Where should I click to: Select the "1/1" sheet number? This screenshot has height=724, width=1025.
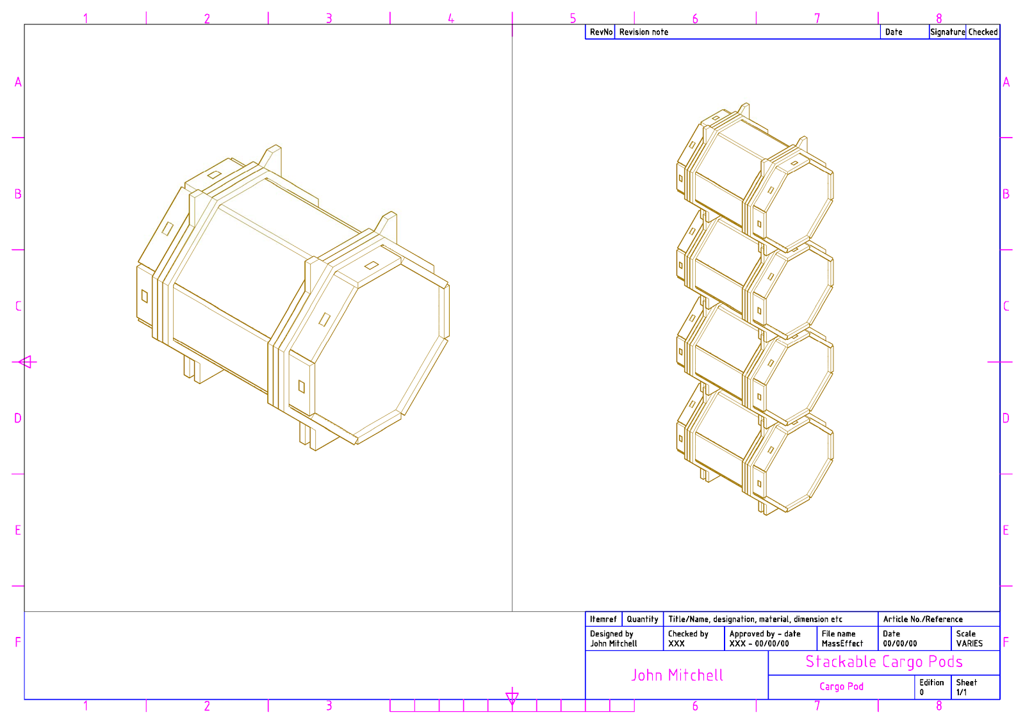pyautogui.click(x=962, y=692)
